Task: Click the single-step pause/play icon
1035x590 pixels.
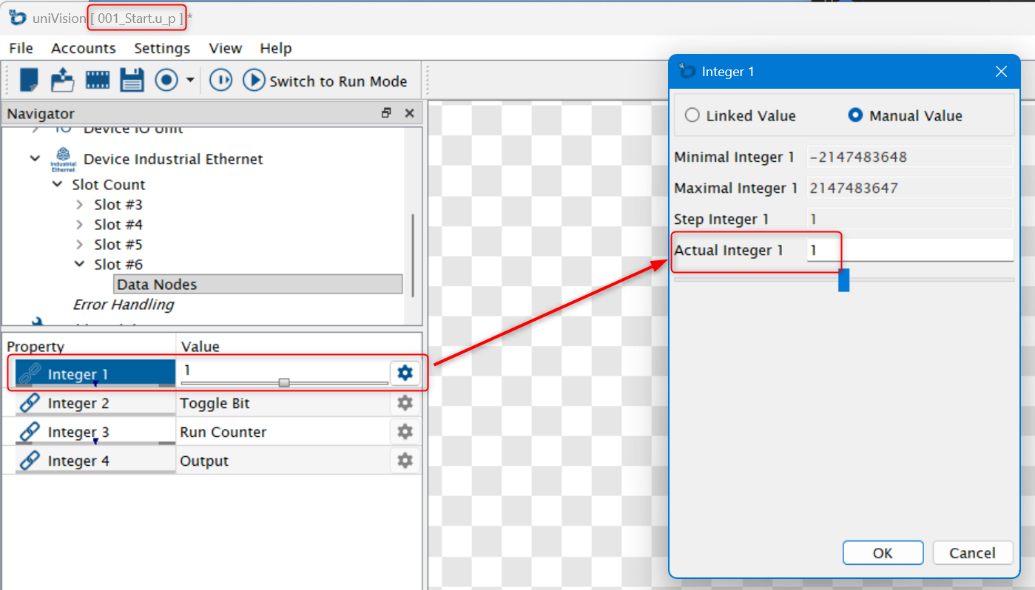Action: [220, 80]
